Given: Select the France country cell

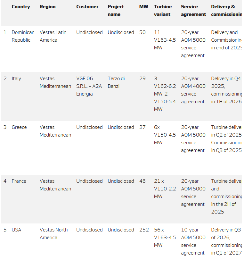Looking at the screenshot, I should pyautogui.click(x=19, y=181).
